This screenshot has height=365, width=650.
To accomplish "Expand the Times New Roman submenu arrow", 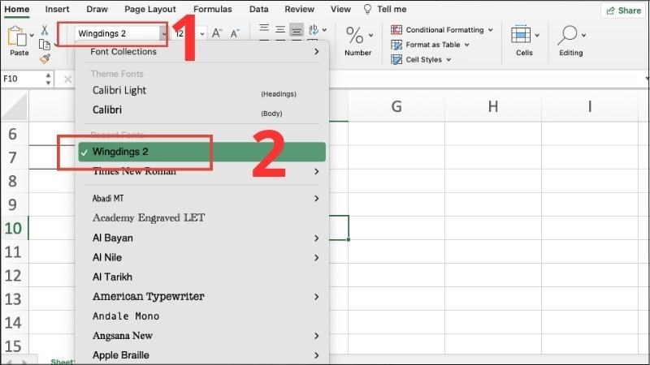I will (x=317, y=171).
